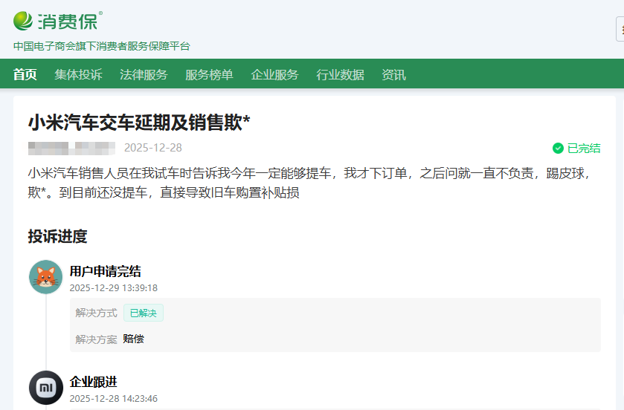Screen dimensions: 624x410
Task: Open the 资讯 navigation tab
Action: pyautogui.click(x=393, y=75)
